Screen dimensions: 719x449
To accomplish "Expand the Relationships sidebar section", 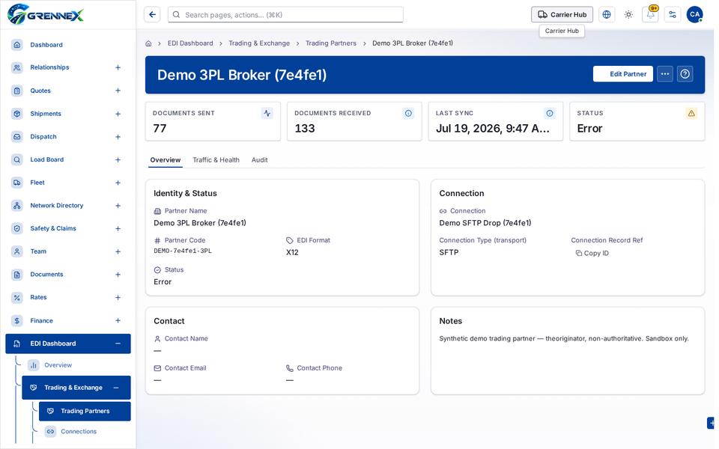I will point(118,67).
